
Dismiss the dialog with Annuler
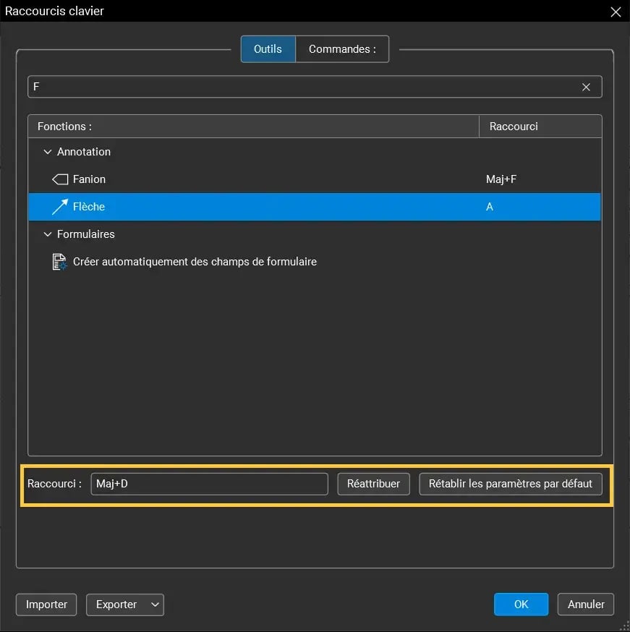(585, 604)
